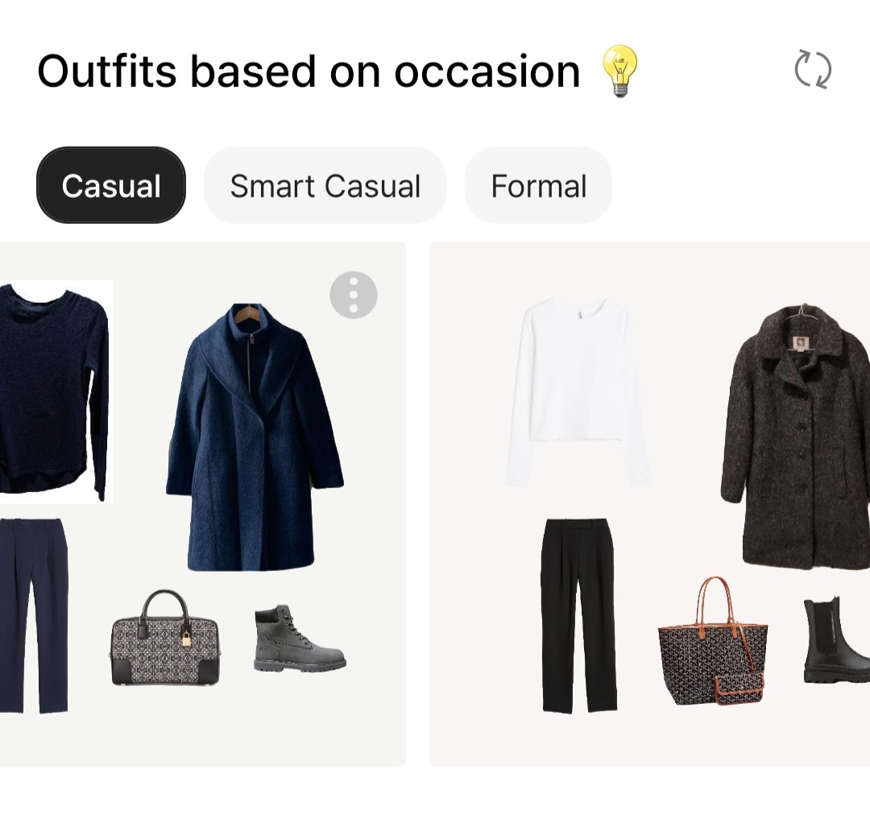Tap the patterned handbag with padlock
The height and width of the screenshot is (836, 870).
point(165,639)
